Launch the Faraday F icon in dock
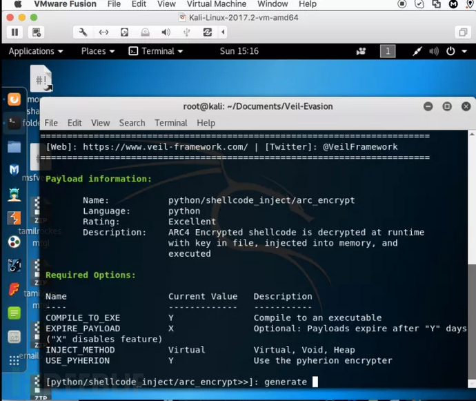The width and height of the screenshot is (476, 401). tap(14, 289)
